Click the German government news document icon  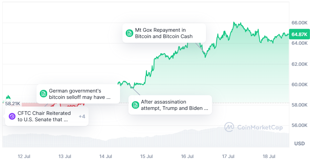[x=43, y=94]
